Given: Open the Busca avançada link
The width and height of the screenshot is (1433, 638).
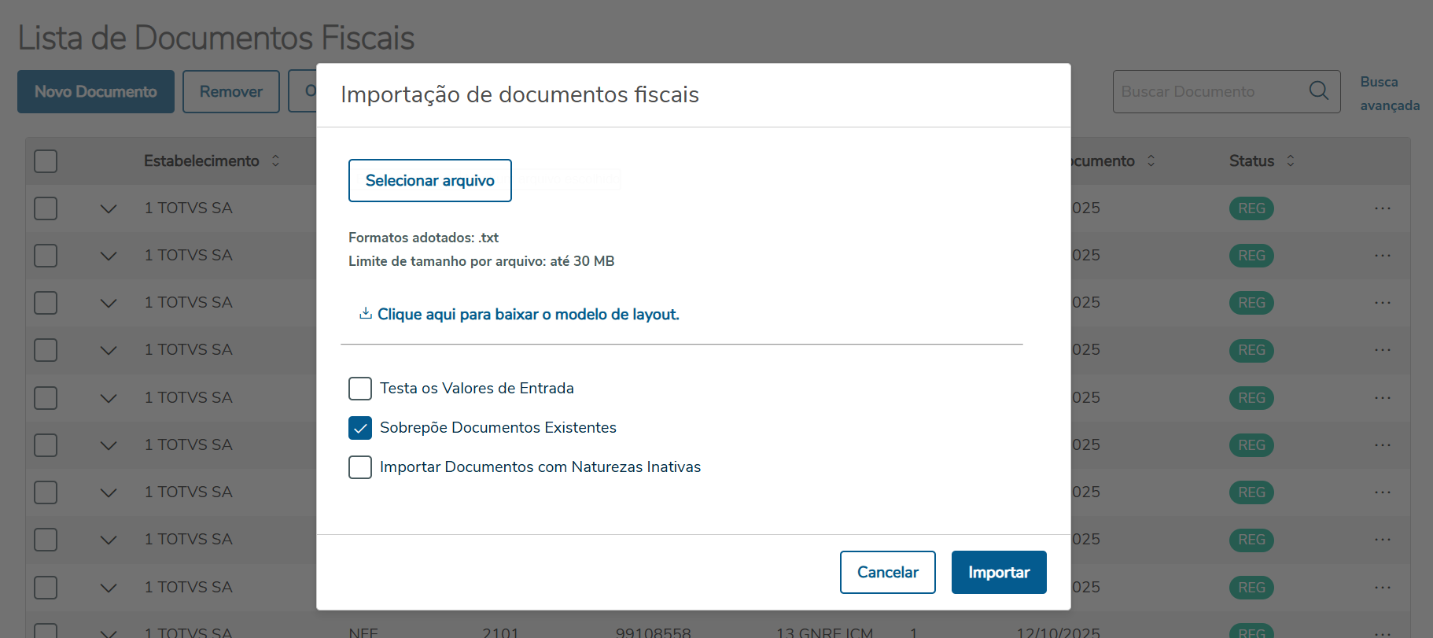Looking at the screenshot, I should [x=1389, y=93].
